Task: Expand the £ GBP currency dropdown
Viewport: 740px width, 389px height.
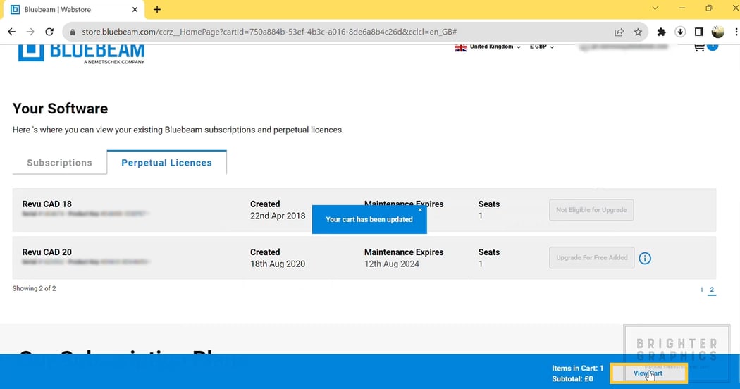Action: [542, 47]
